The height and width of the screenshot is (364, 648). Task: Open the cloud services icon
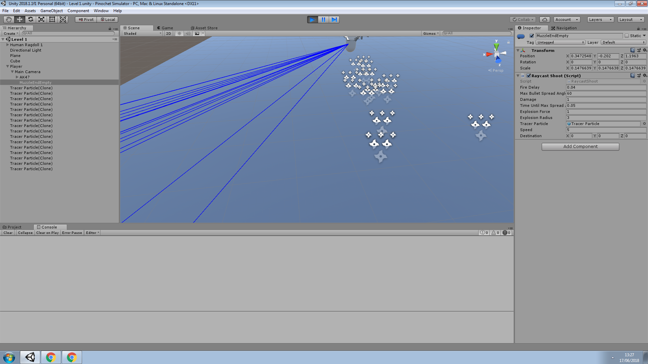click(544, 20)
